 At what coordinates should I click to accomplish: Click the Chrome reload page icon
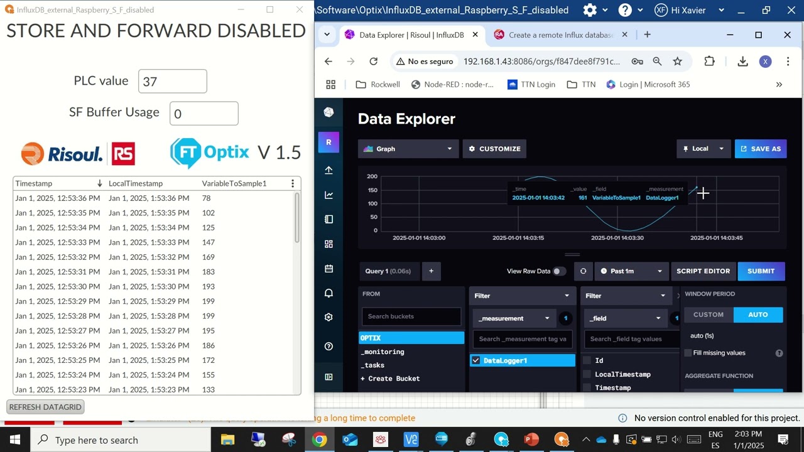click(x=374, y=61)
